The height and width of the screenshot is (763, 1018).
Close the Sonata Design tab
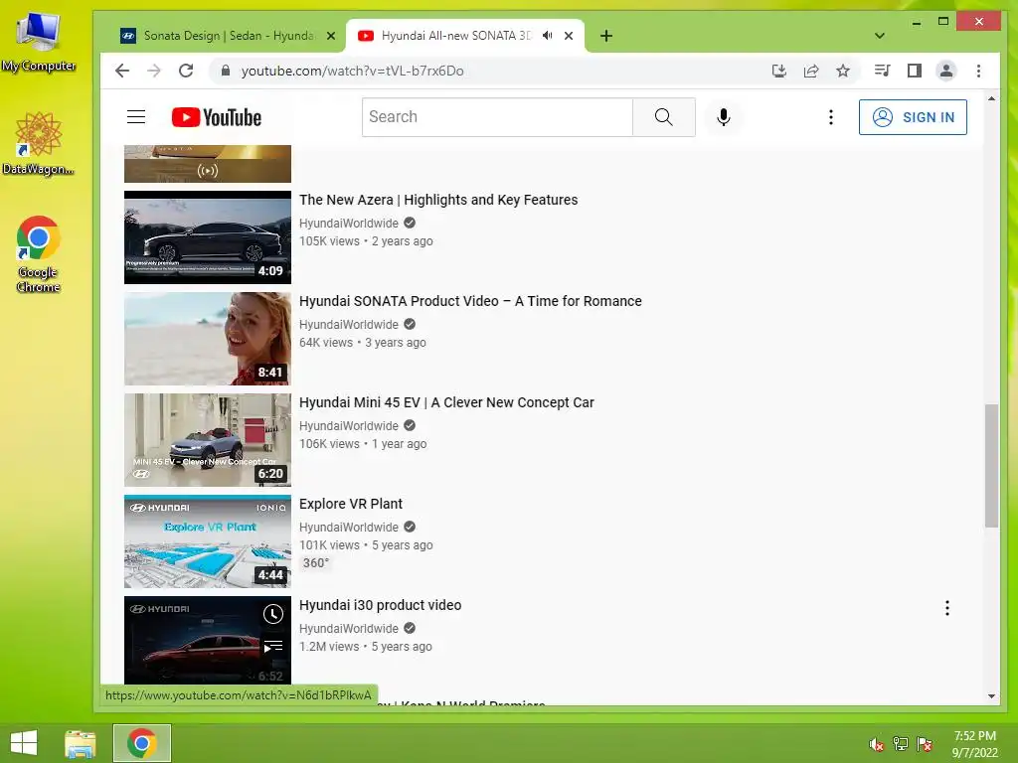[331, 37]
